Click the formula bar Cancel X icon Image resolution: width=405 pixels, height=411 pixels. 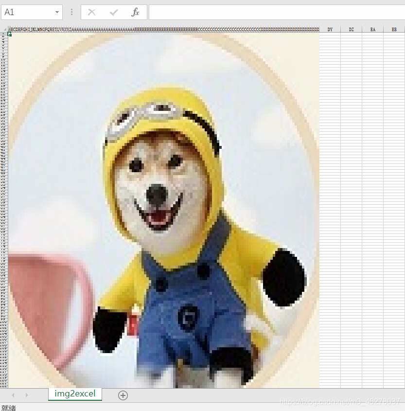point(91,13)
